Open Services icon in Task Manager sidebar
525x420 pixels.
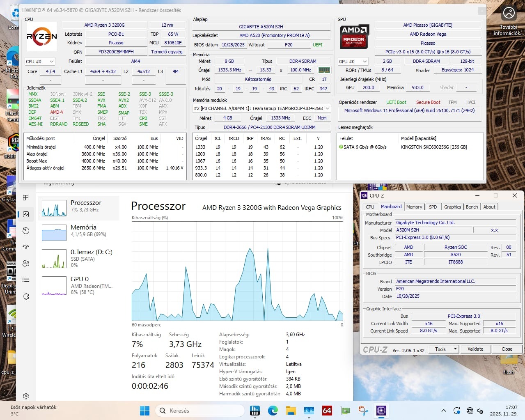(26, 296)
